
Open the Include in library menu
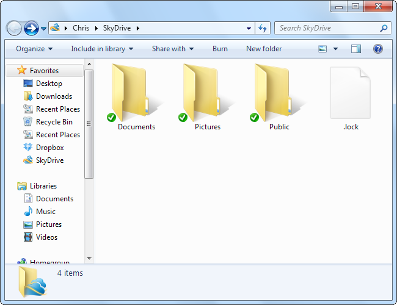(102, 49)
